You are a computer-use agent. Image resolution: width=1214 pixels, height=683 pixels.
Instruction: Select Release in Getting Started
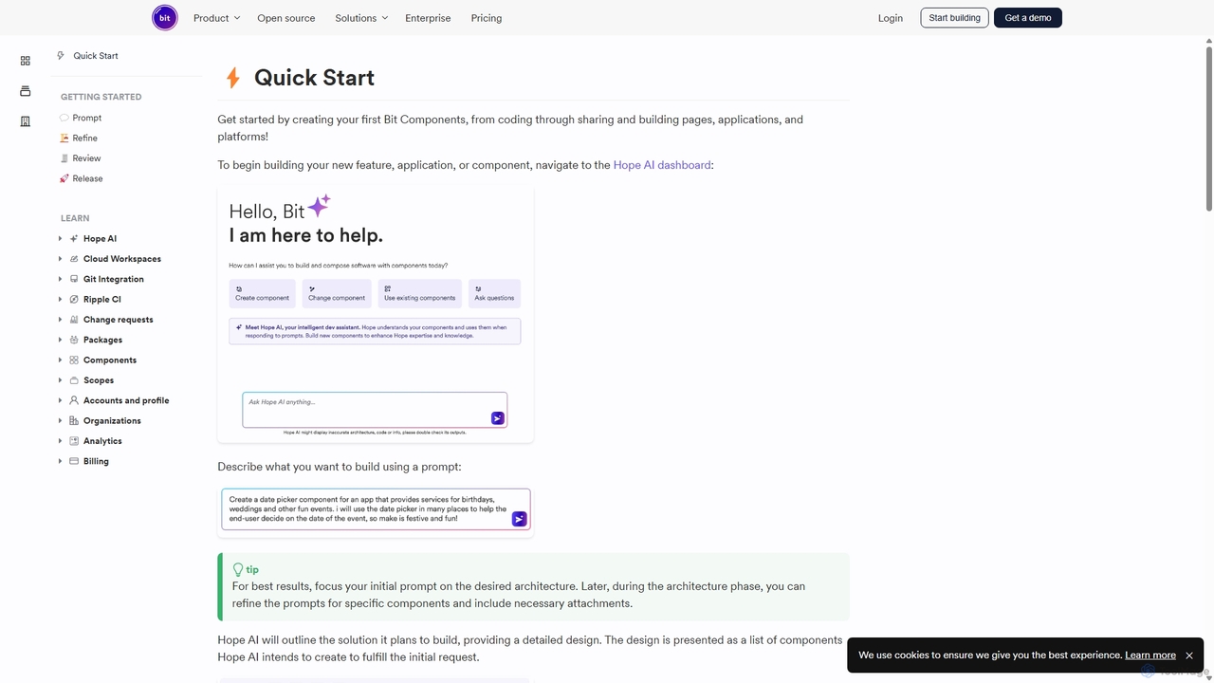[x=87, y=178]
